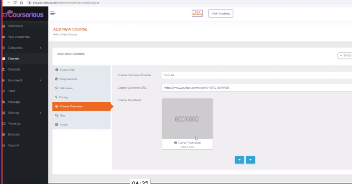
Task: Click the Course Overview URL field
Action: [x=257, y=88]
